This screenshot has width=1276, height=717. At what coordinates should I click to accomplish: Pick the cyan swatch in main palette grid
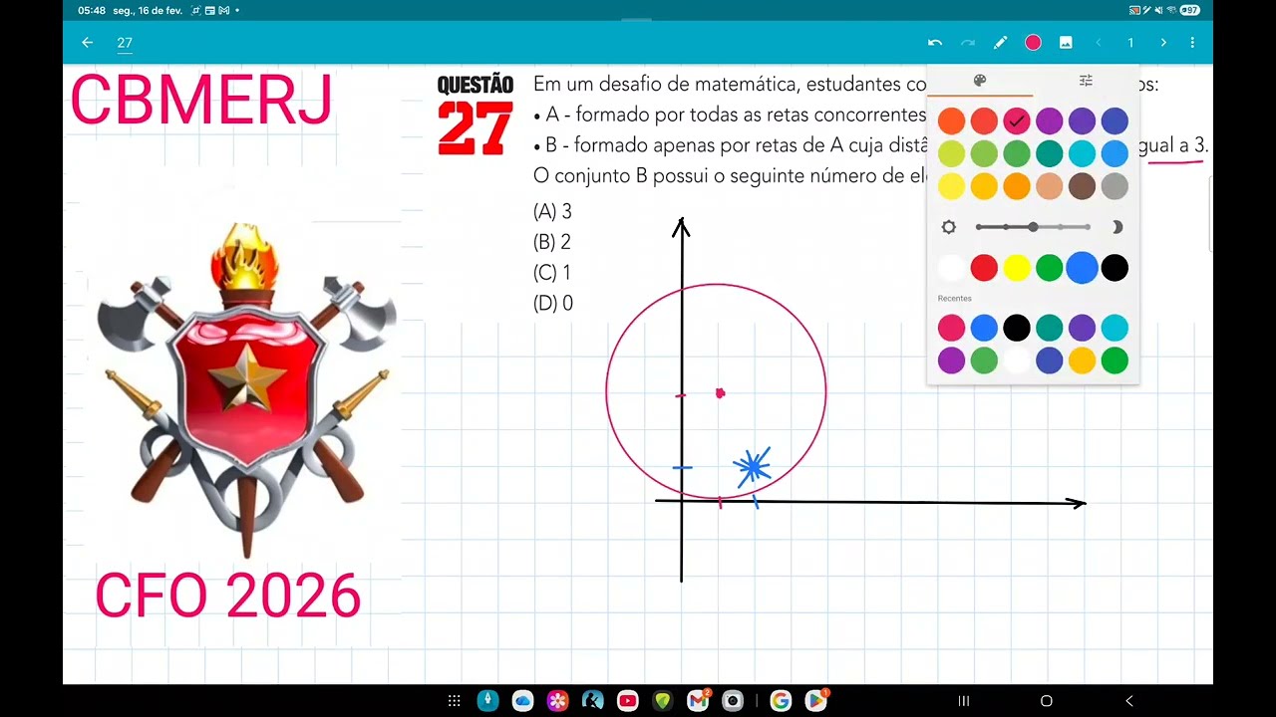[1082, 153]
